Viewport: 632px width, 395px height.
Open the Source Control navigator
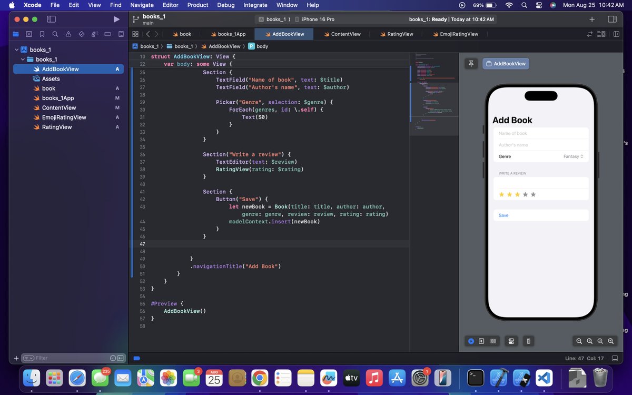(29, 34)
